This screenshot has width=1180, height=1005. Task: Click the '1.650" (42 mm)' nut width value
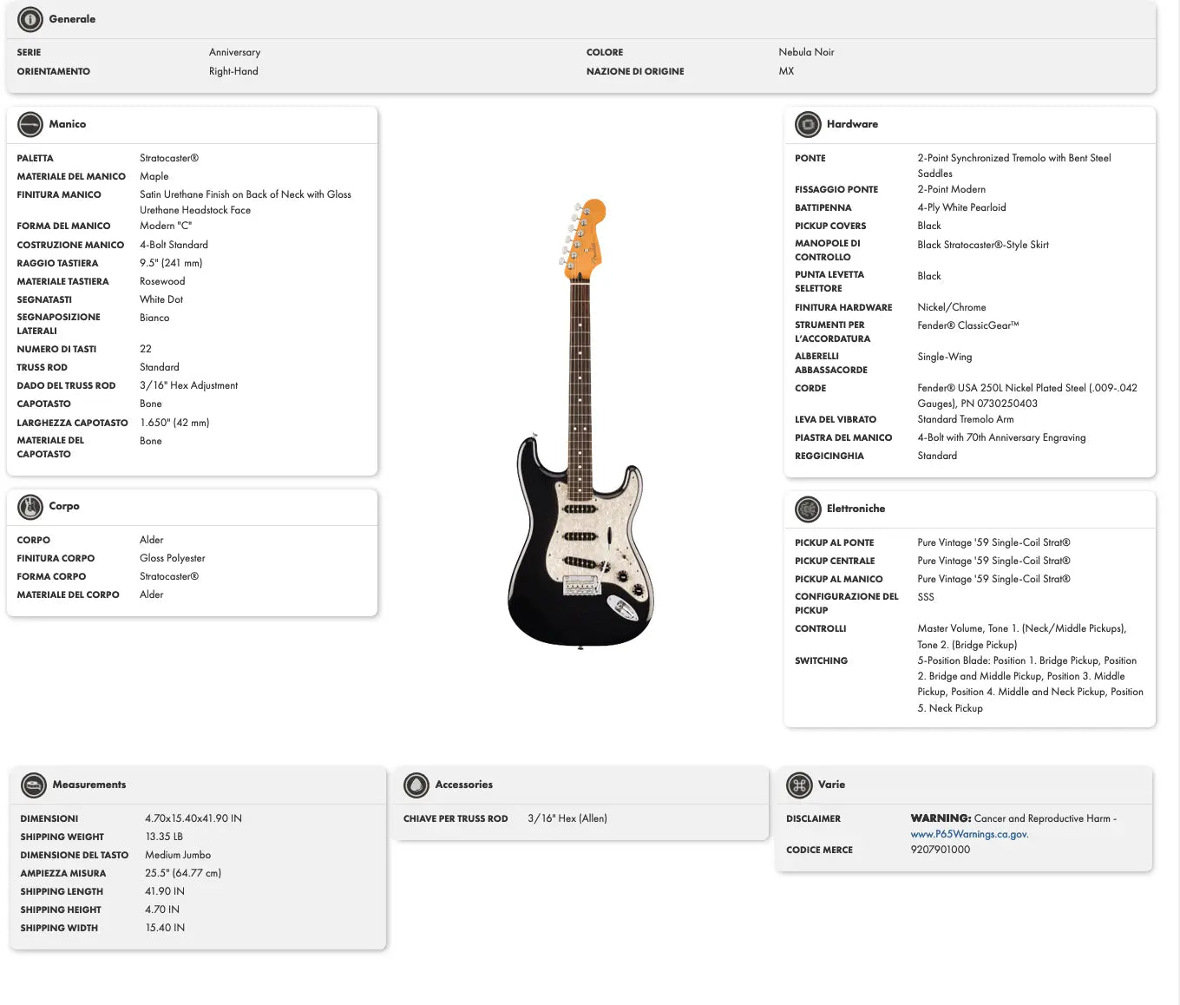[x=174, y=423]
